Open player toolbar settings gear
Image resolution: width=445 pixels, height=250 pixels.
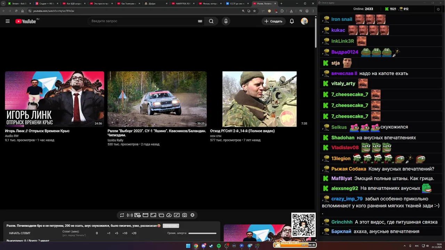pos(192,215)
